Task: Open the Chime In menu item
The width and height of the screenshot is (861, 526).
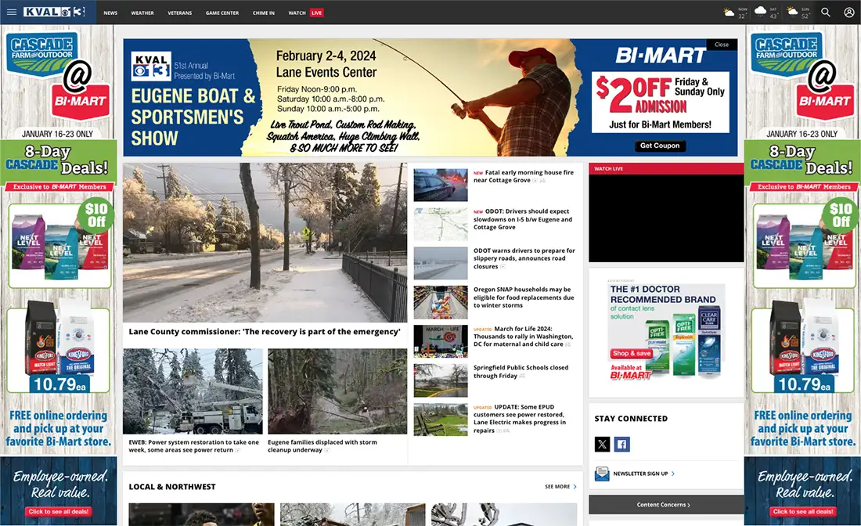Action: tap(264, 13)
